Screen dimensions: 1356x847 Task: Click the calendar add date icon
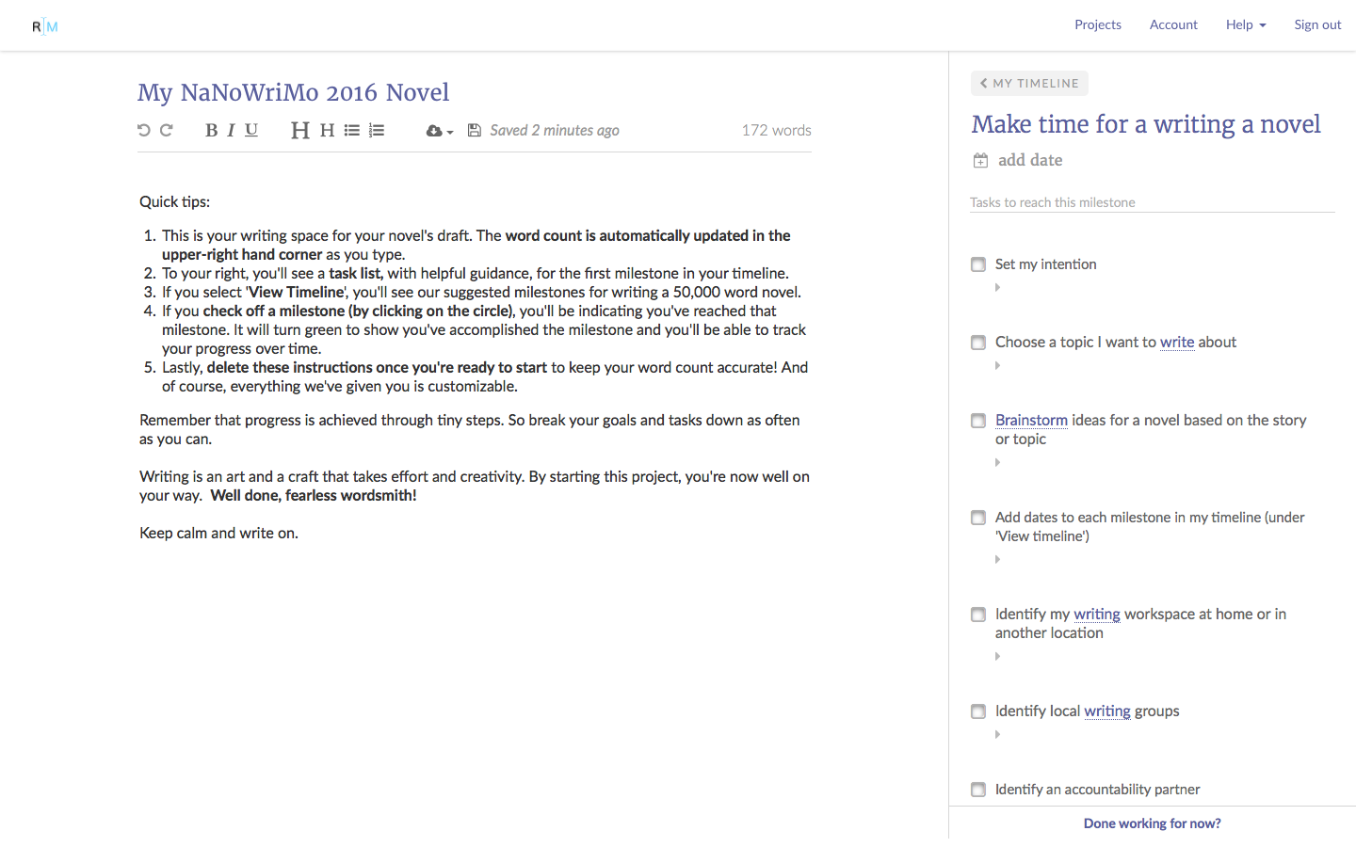[980, 160]
